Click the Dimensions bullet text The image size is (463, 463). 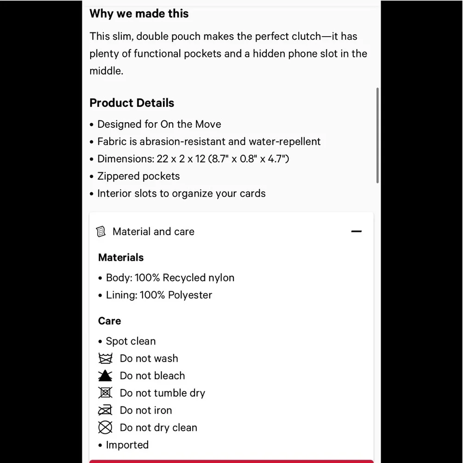point(193,159)
